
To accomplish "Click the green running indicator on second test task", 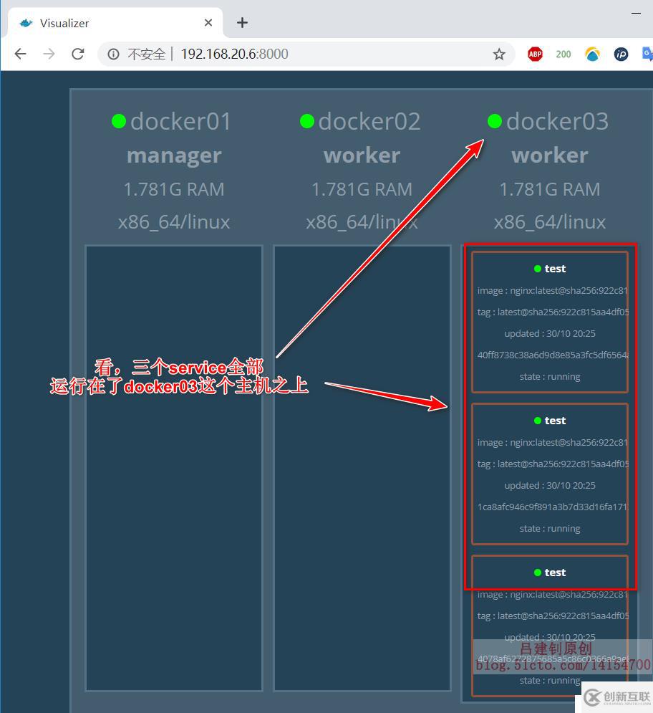I will pyautogui.click(x=538, y=421).
